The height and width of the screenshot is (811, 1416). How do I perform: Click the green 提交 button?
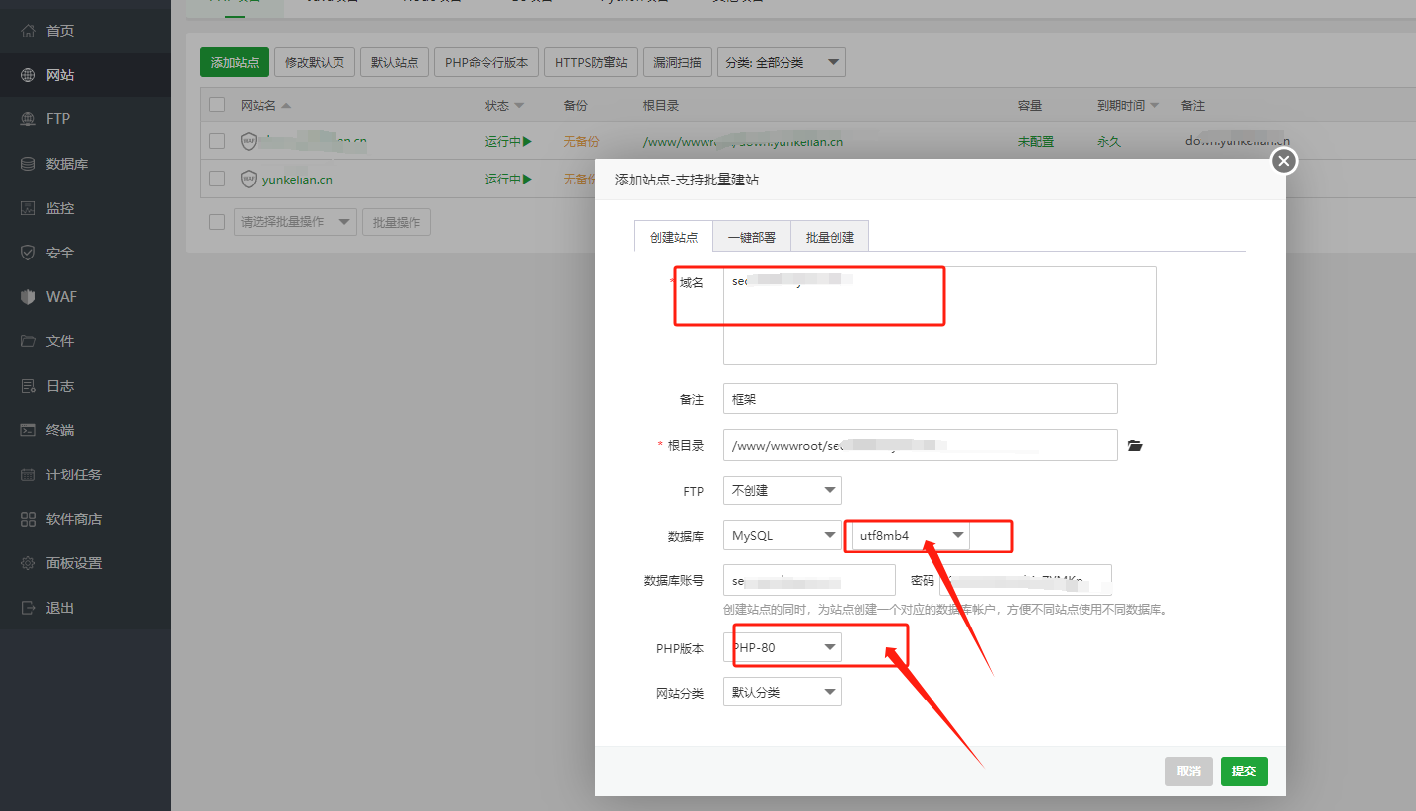point(1244,772)
